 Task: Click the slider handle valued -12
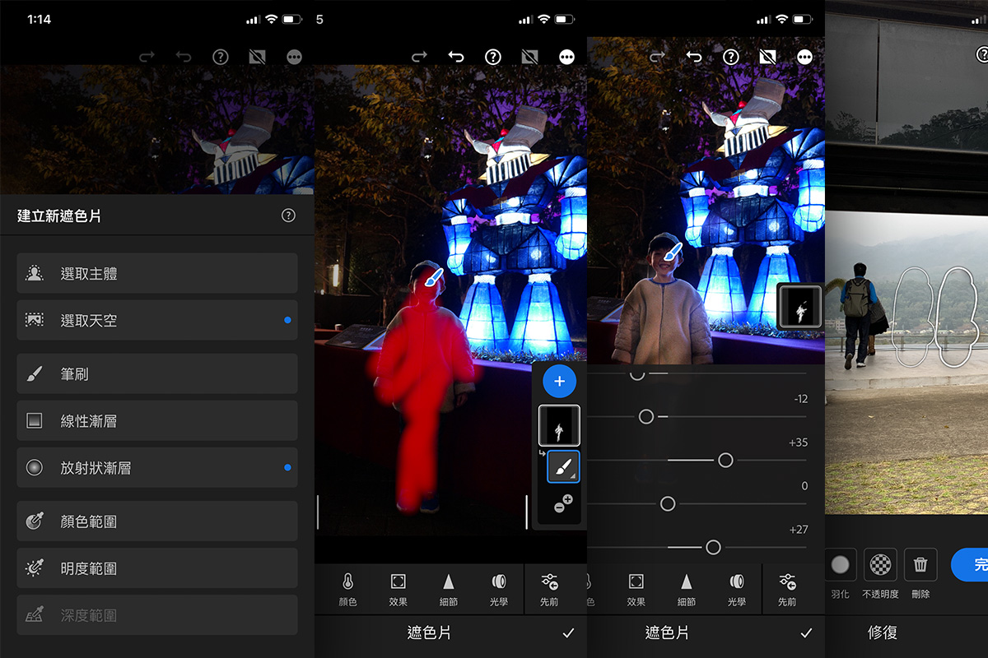(x=646, y=417)
